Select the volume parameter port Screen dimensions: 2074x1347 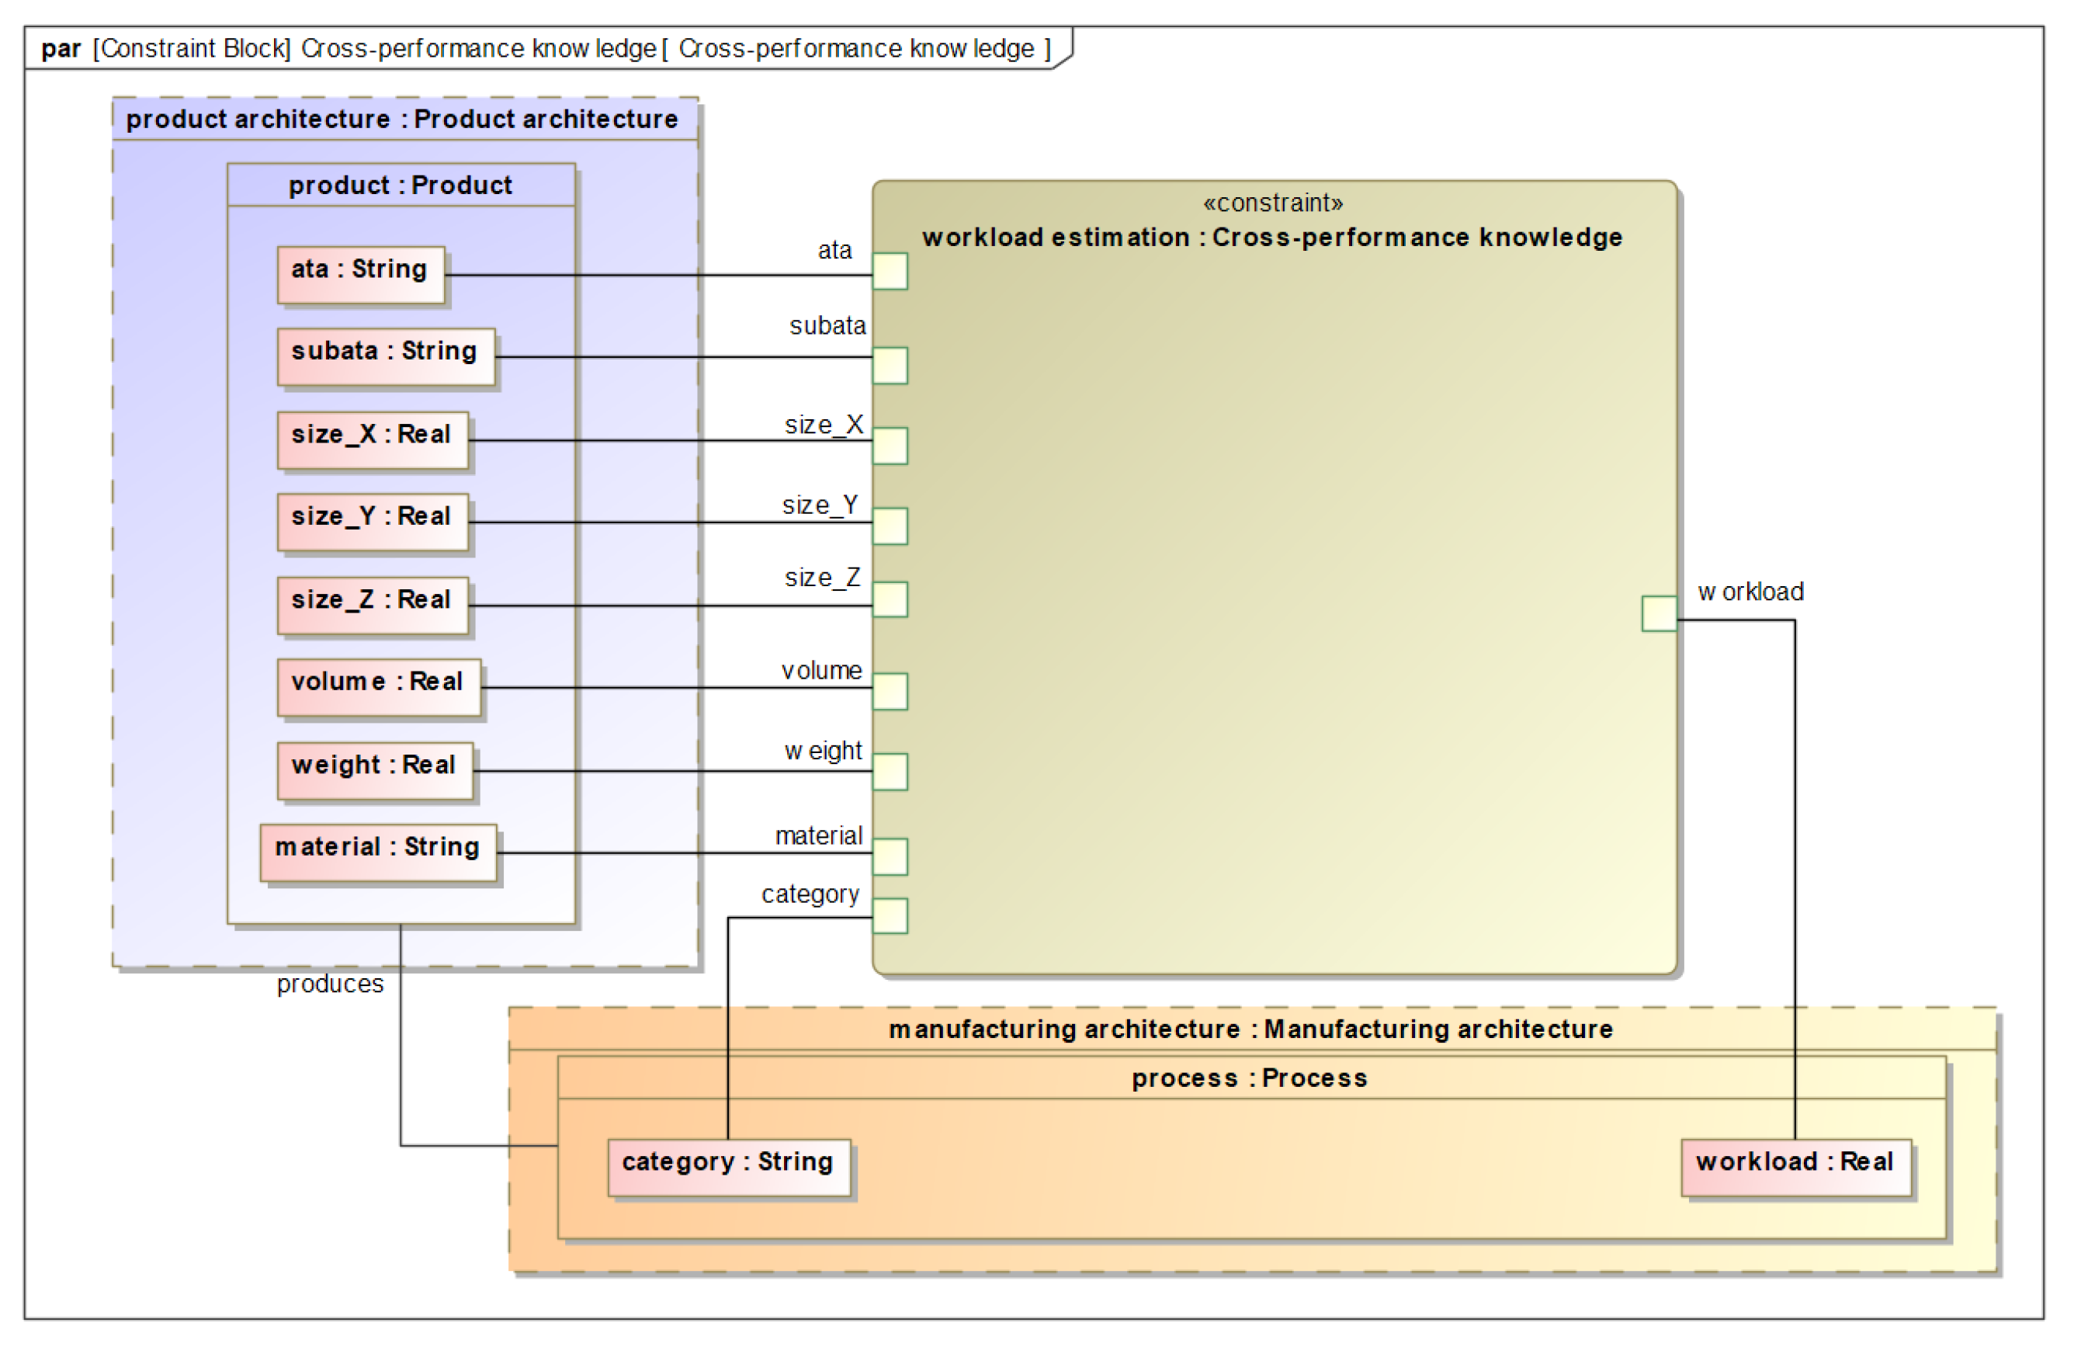point(890,692)
